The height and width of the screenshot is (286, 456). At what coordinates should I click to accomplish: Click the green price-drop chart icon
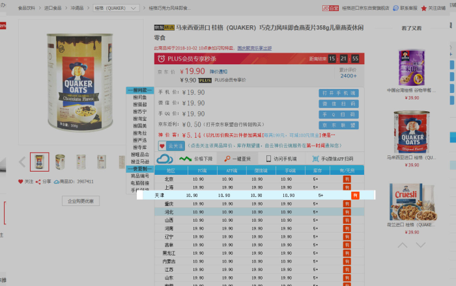[x=185, y=159]
